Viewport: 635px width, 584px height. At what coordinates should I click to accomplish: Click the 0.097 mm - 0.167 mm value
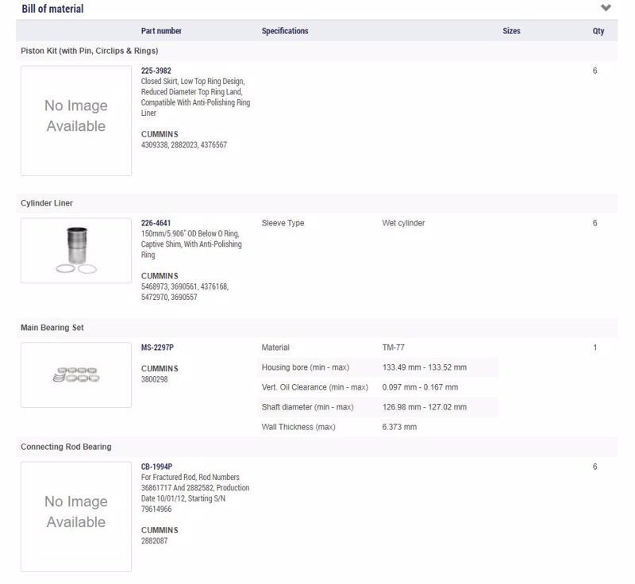pos(420,387)
